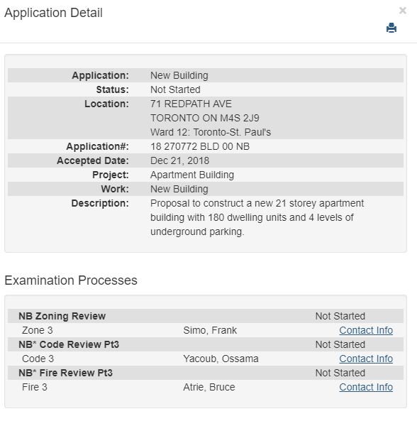
Task: Click the description text about 21 storey apartment
Action: coord(257,217)
